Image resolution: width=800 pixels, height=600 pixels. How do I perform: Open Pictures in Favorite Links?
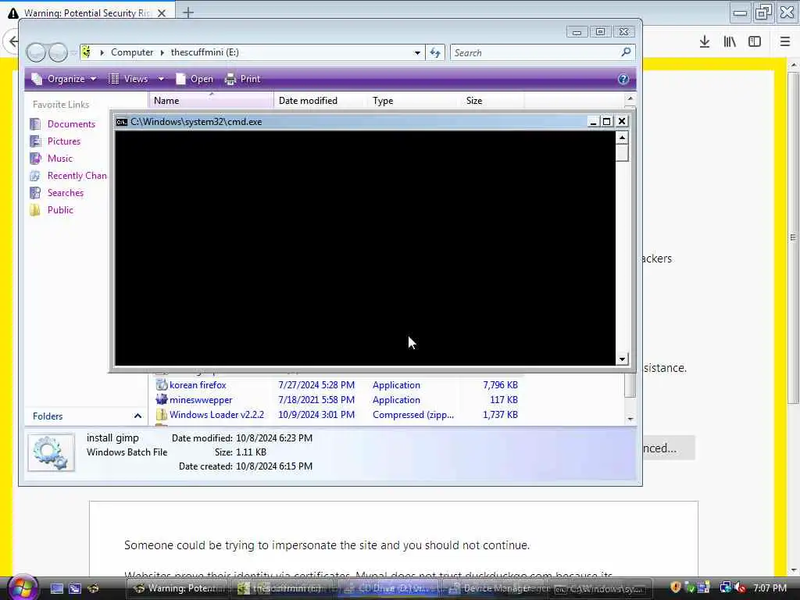pos(64,141)
